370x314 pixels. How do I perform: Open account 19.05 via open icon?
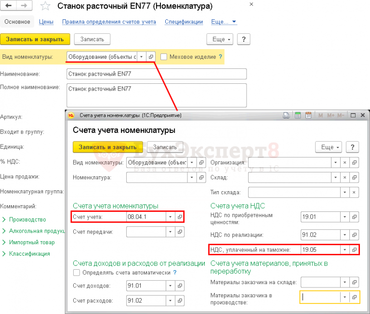coord(354,249)
